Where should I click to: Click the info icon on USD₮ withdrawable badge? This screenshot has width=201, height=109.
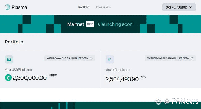click(x=91, y=58)
